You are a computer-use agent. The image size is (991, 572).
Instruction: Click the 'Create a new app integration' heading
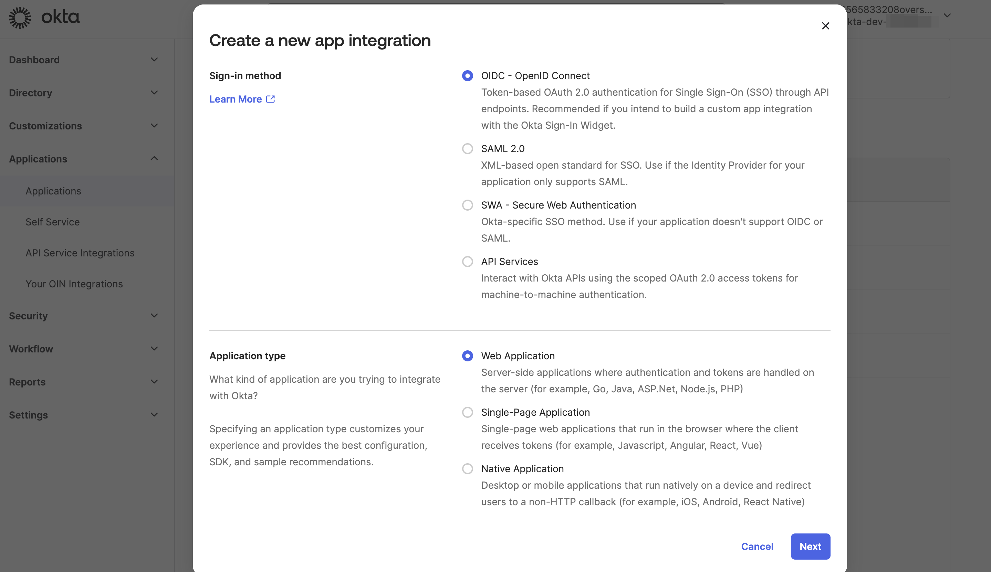(320, 41)
